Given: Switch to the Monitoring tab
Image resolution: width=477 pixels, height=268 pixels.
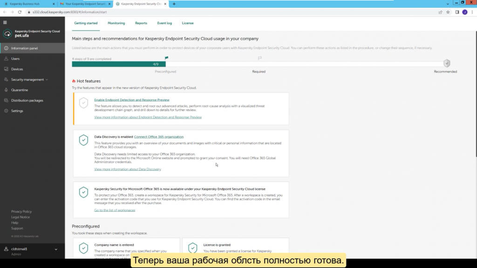Looking at the screenshot, I should point(116,23).
